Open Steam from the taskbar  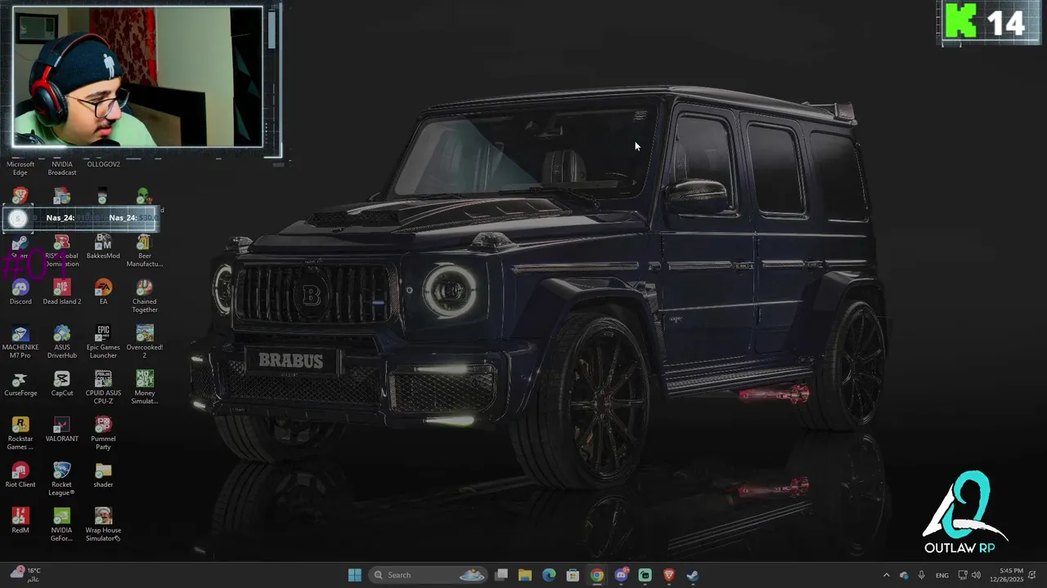pyautogui.click(x=692, y=575)
